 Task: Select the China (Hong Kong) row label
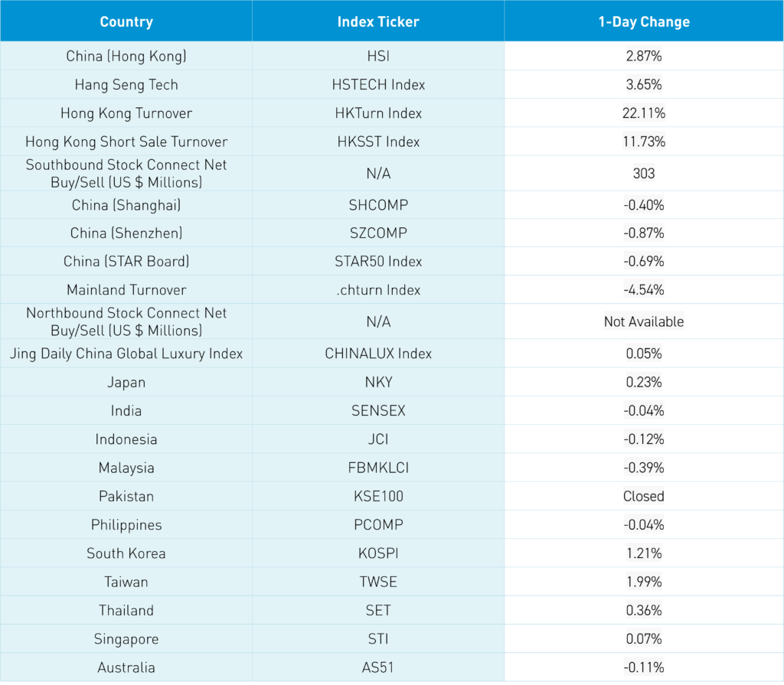(126, 56)
